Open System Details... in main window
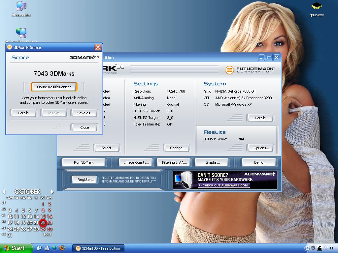This screenshot has width=338, height=253. point(261,118)
